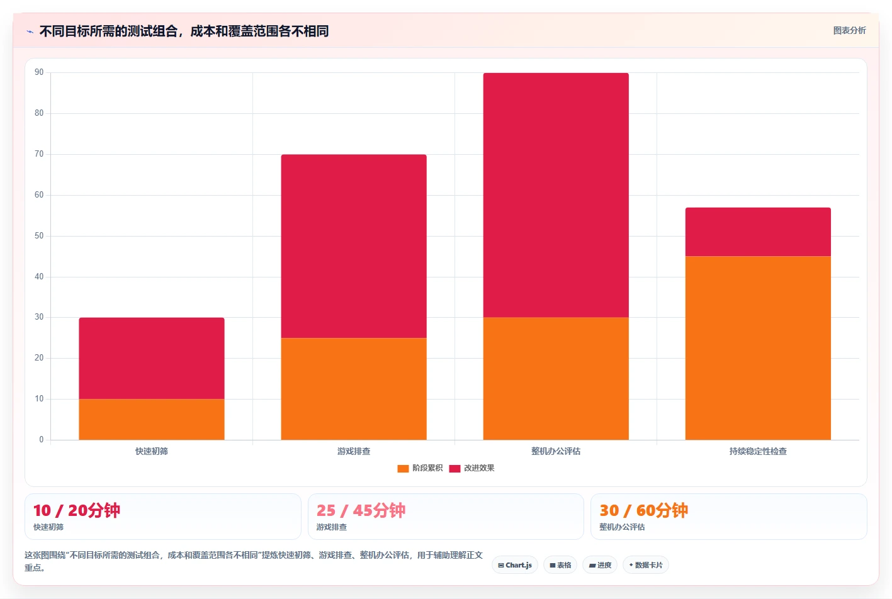This screenshot has height=599, width=892.
Task: Click the orange 游戏排查 bar segment
Action: point(354,389)
